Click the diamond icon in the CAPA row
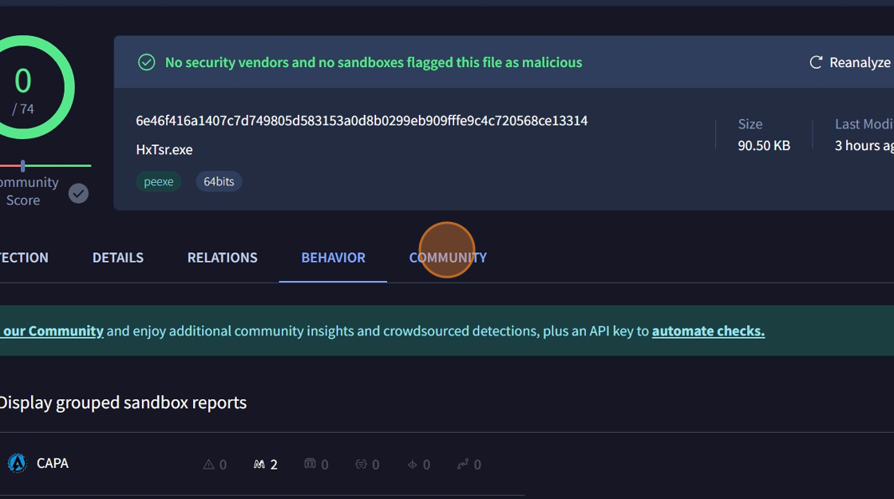The height and width of the screenshot is (499, 894). pyautogui.click(x=413, y=464)
